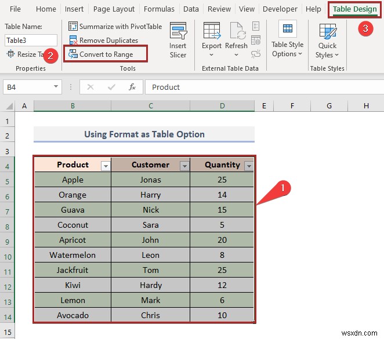Switch to the Developer tab

click(280, 9)
